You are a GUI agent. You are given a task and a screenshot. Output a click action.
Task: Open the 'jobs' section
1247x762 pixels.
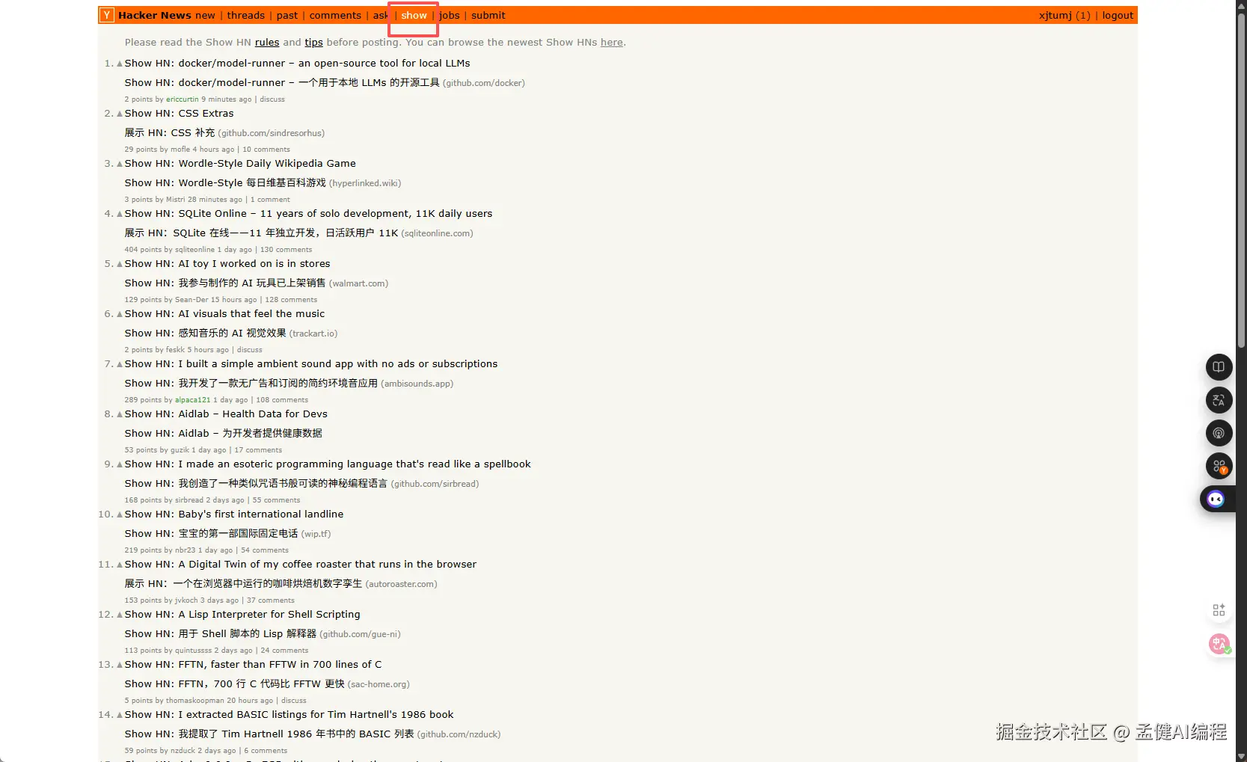coord(450,15)
